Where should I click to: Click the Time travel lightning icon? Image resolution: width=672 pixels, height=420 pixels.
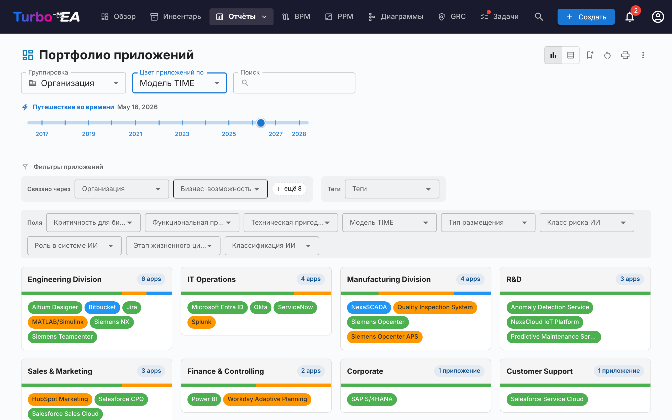25,107
